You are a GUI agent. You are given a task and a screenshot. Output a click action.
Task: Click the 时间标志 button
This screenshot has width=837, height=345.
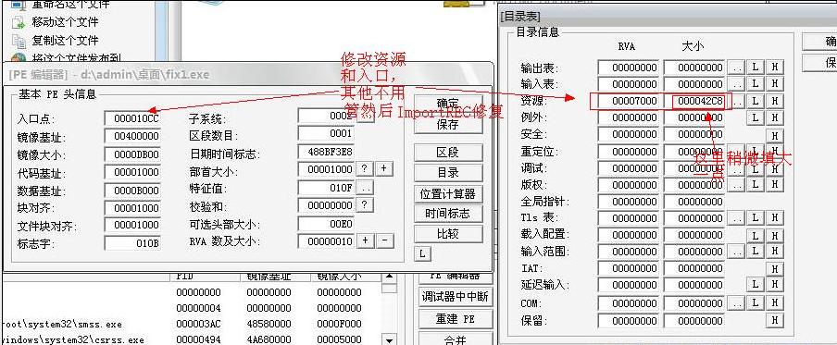pos(447,214)
